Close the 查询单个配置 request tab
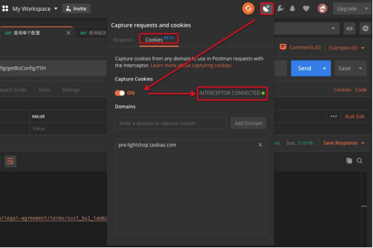 (68, 33)
